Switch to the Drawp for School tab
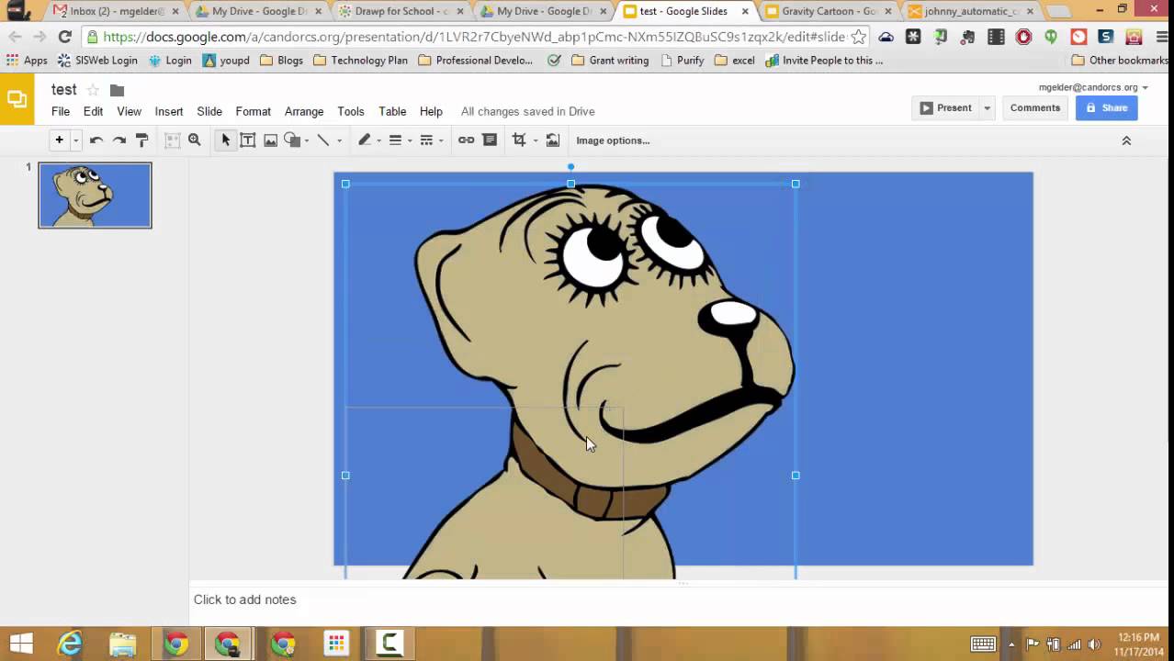Image resolution: width=1174 pixels, height=661 pixels. 400,11
